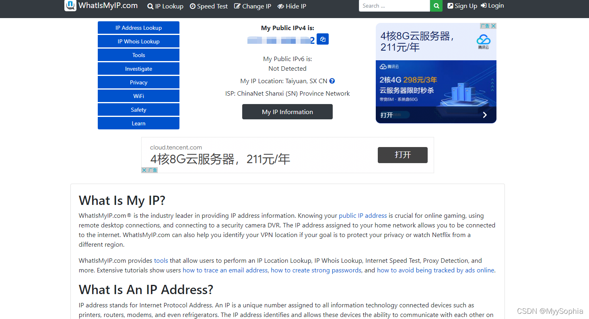Click the Not Detected IPv6 text
The width and height of the screenshot is (589, 319).
coord(287,68)
